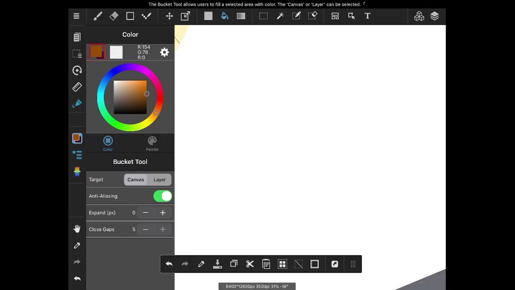Select the Gradient tool
This screenshot has width=515, height=290.
[241, 16]
